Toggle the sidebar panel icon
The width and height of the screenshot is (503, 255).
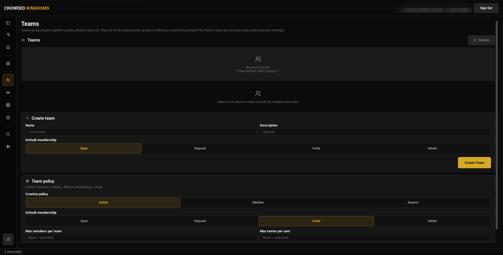coord(8,23)
